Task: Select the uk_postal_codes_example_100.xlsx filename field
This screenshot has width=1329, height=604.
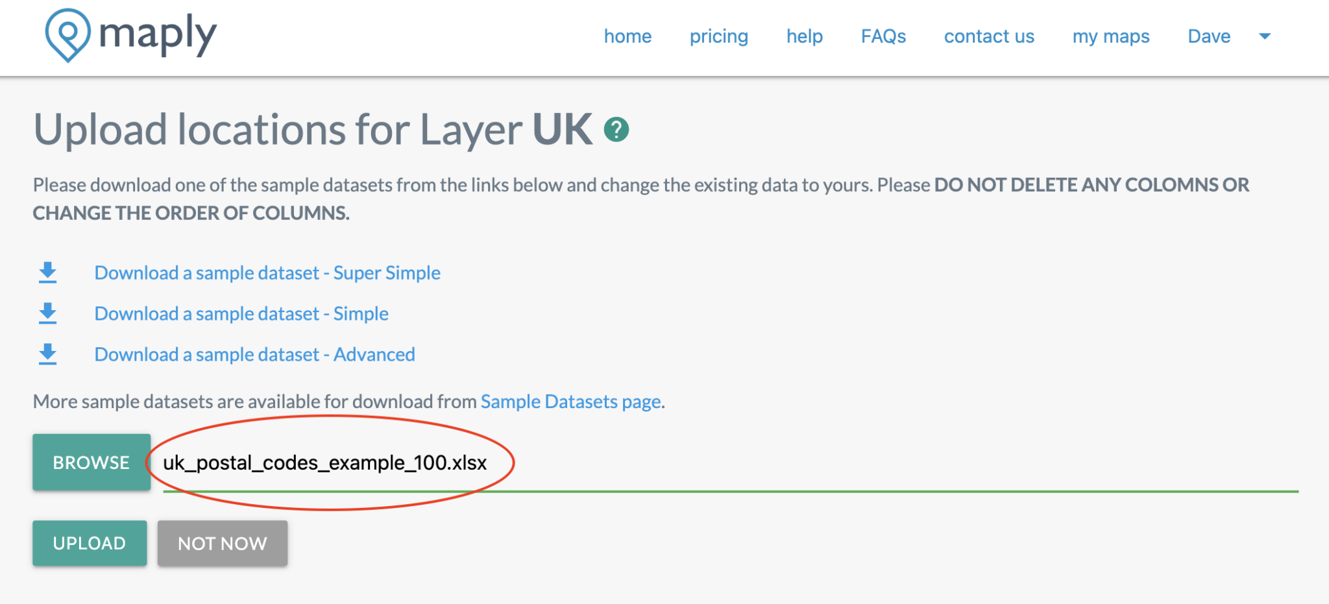Action: click(324, 463)
